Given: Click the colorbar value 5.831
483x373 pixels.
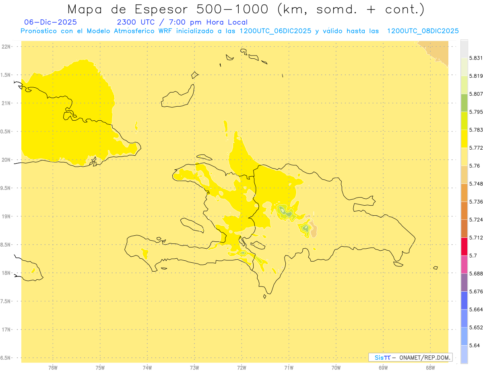Looking at the screenshot, I should tap(476, 58).
